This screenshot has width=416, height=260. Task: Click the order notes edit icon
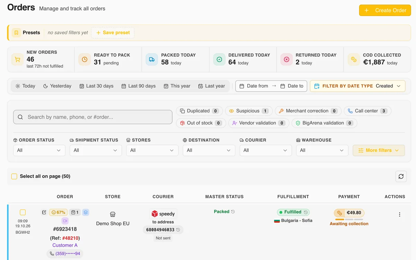coord(44,212)
